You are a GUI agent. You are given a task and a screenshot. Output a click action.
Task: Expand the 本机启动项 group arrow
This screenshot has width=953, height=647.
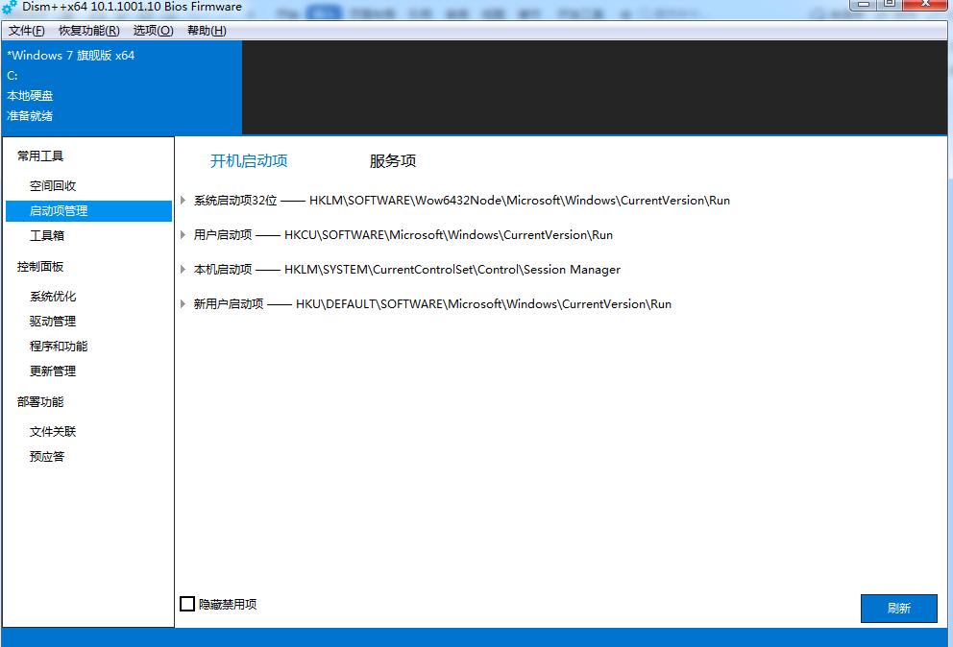click(x=183, y=269)
